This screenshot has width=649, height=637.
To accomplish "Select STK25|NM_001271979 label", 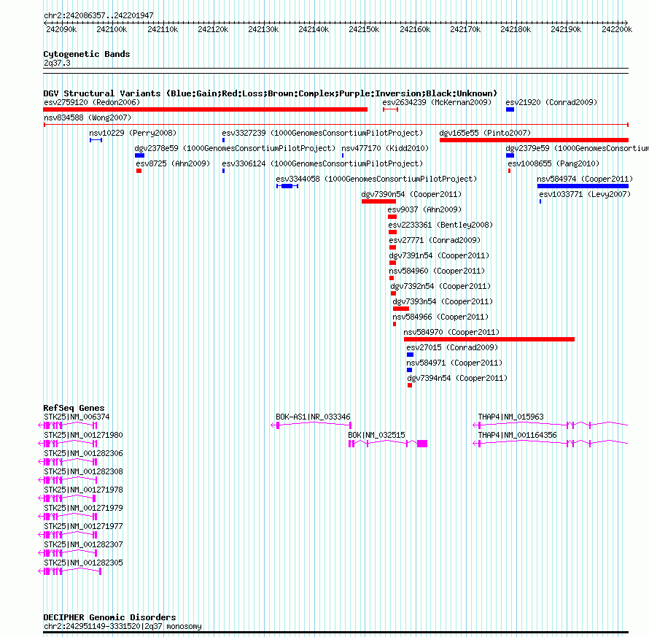I will pyautogui.click(x=83, y=508).
